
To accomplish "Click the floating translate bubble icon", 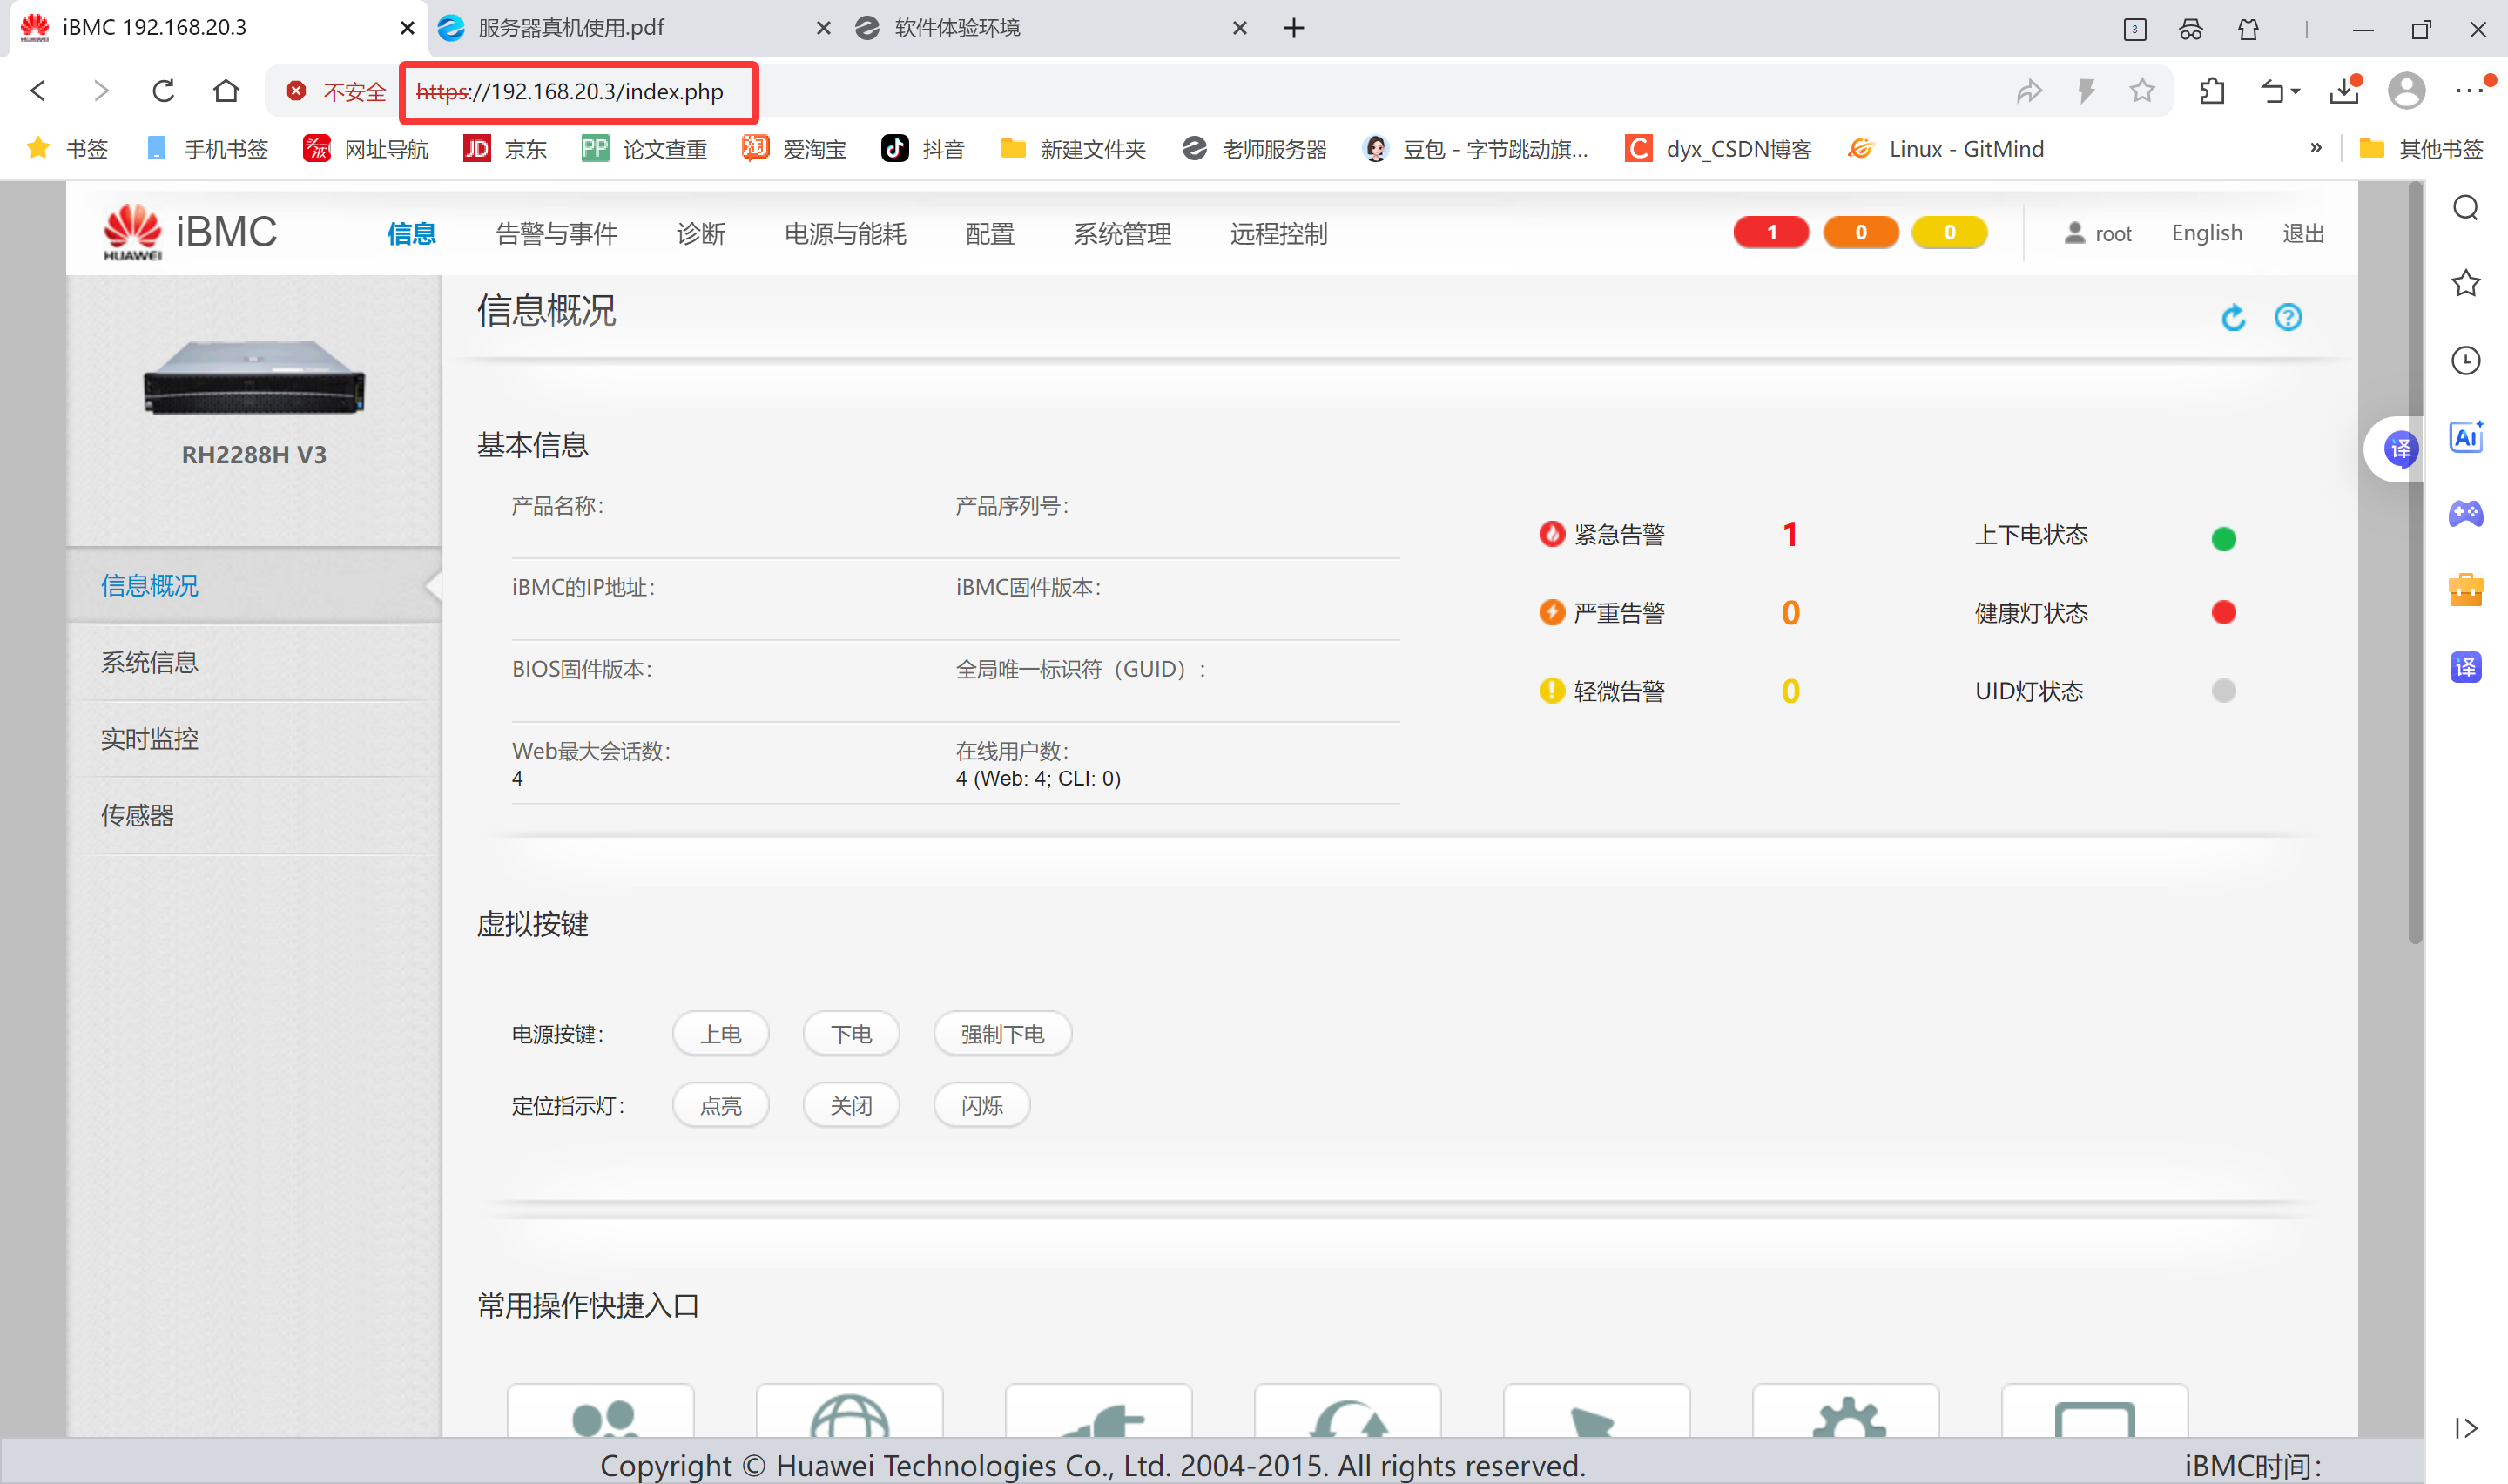I will 2399,449.
